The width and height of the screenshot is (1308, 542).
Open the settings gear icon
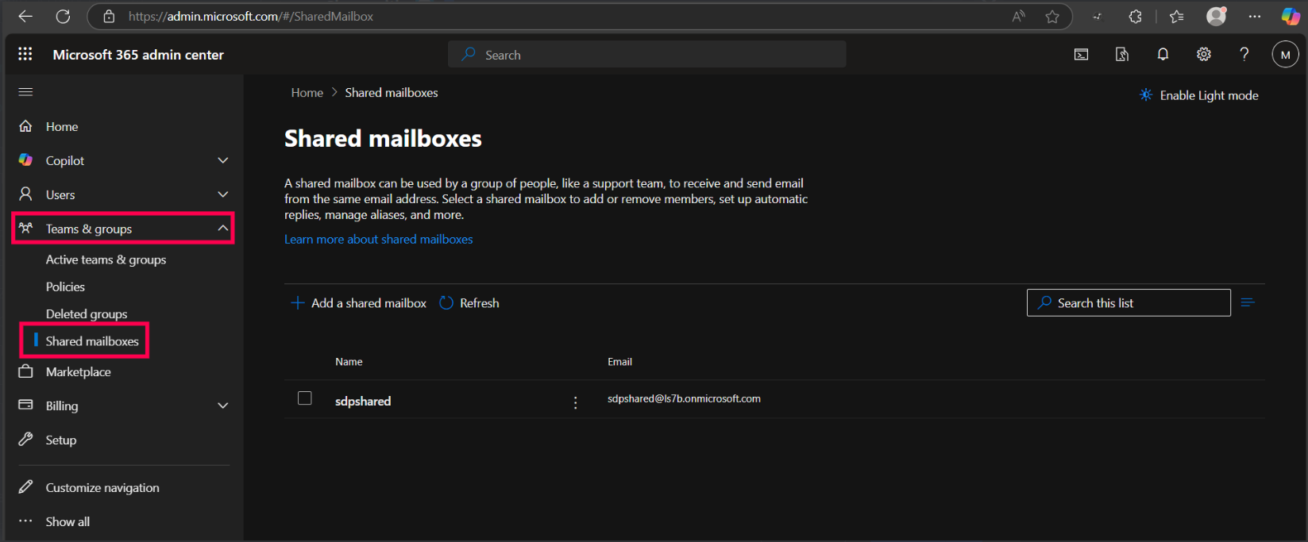(1204, 55)
